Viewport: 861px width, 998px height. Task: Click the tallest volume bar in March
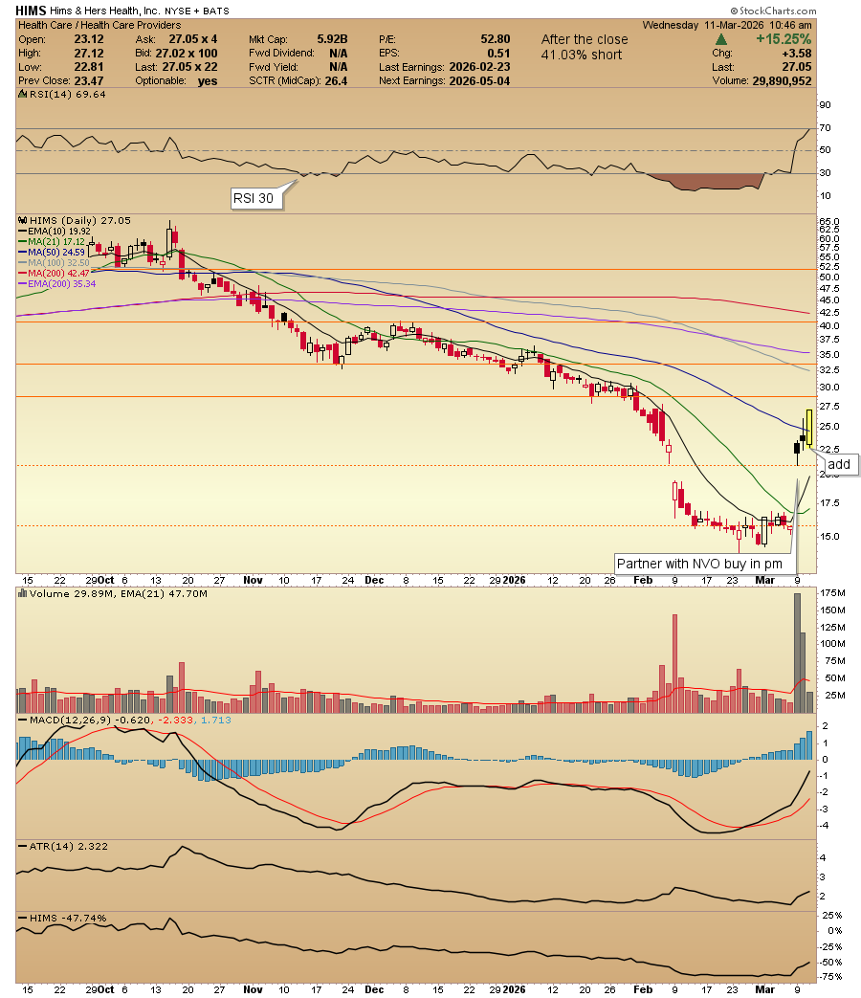pos(796,653)
